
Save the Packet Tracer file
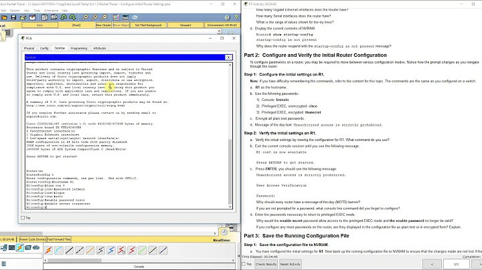[13, 17]
